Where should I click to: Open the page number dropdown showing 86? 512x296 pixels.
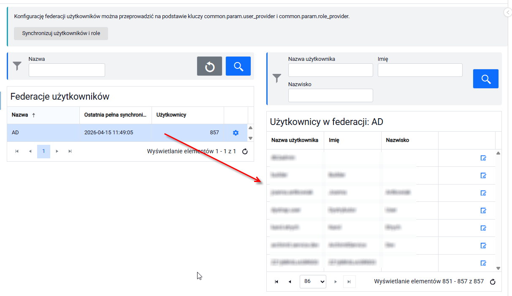click(x=313, y=282)
